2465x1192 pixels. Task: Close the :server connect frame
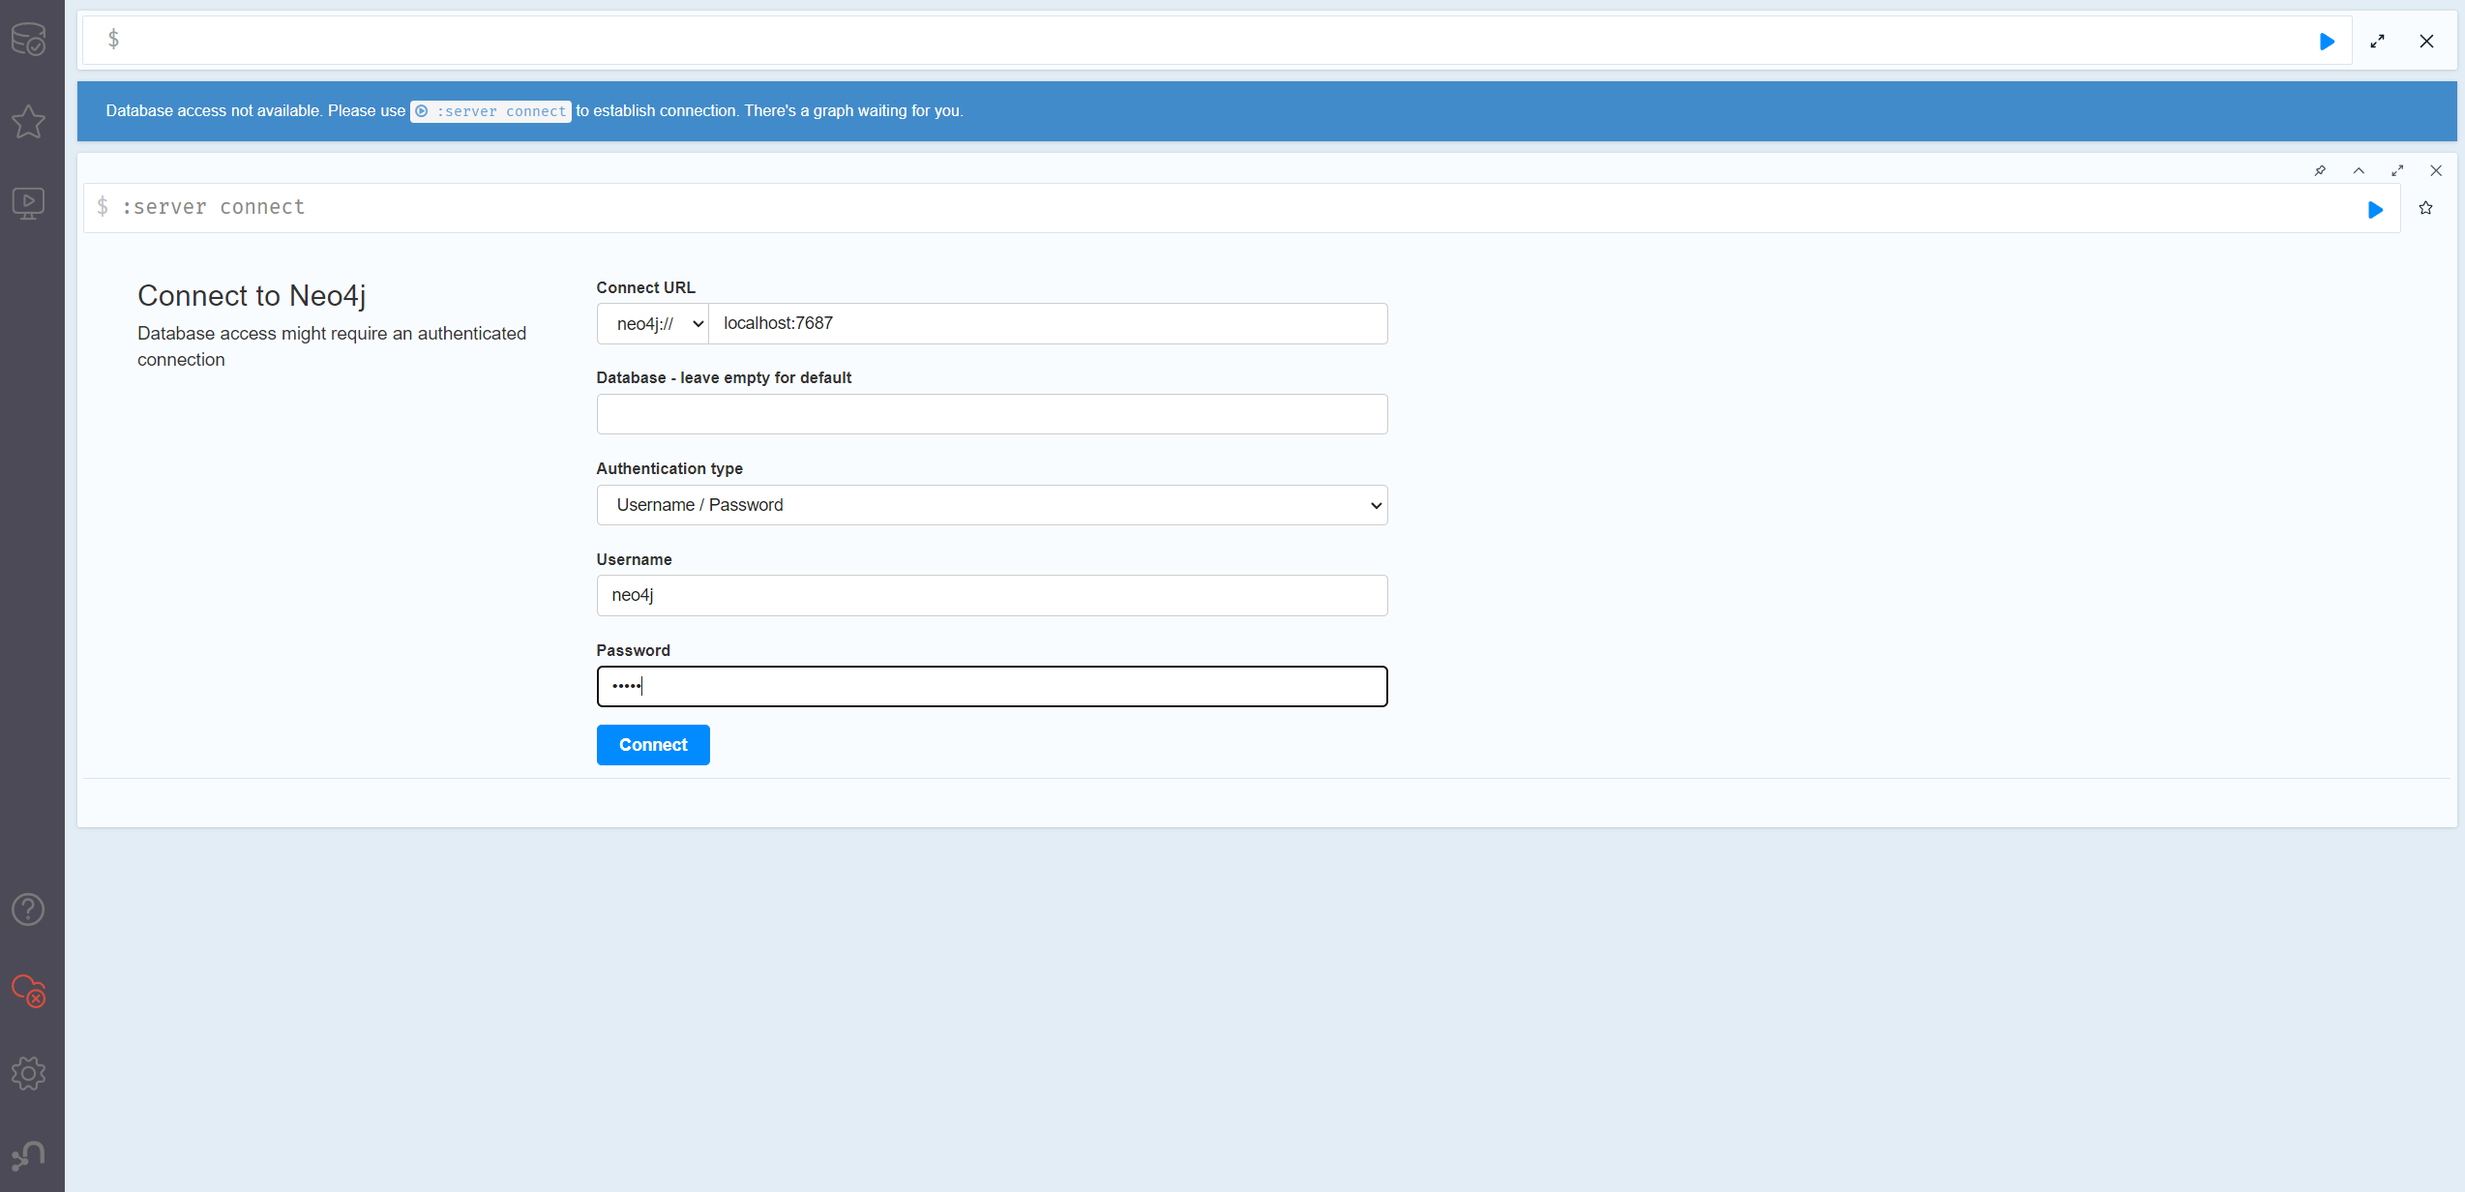(2436, 170)
